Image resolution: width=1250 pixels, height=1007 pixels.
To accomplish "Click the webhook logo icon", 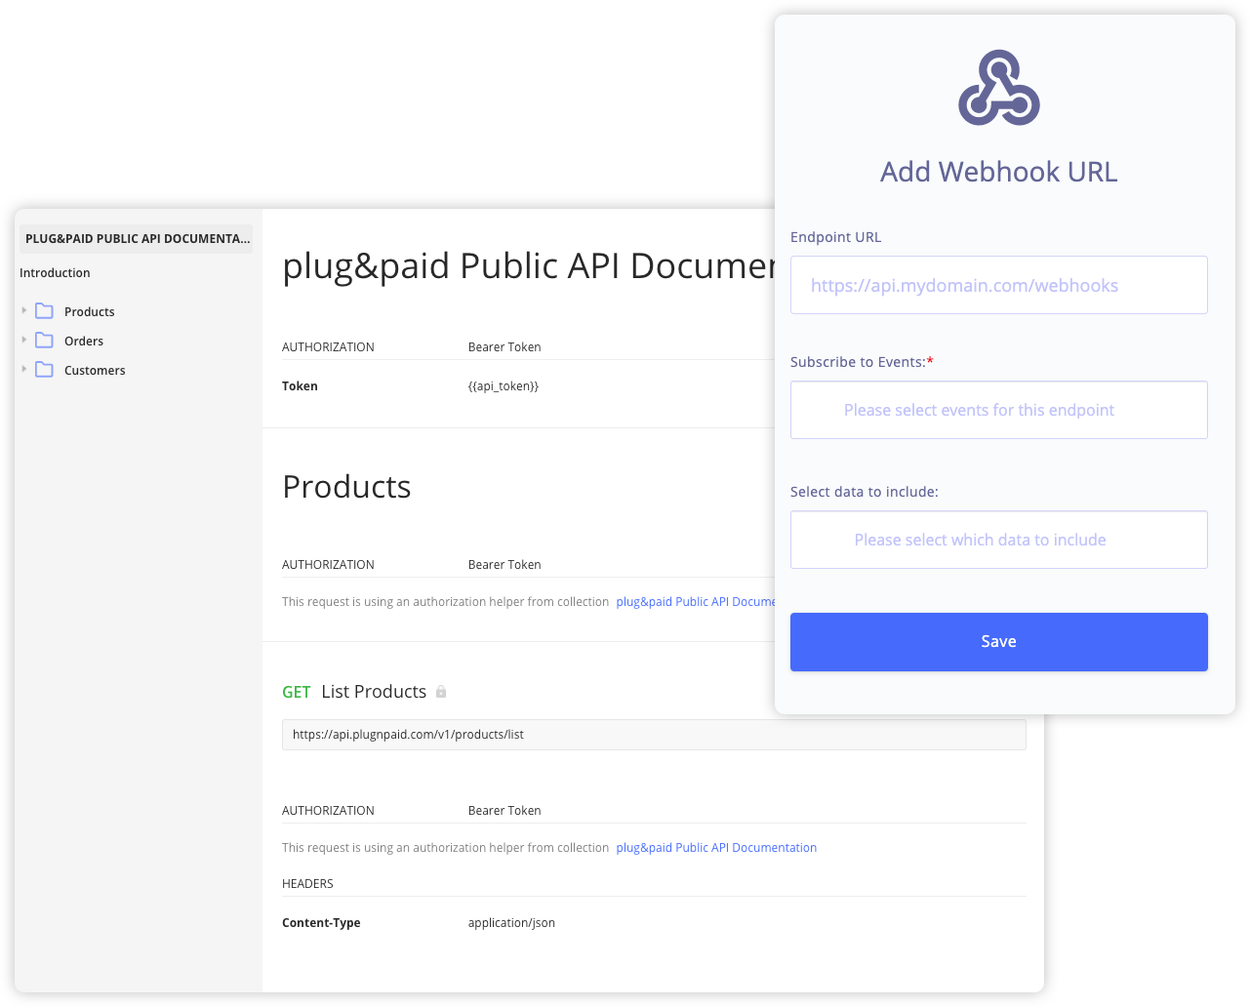I will [x=998, y=90].
